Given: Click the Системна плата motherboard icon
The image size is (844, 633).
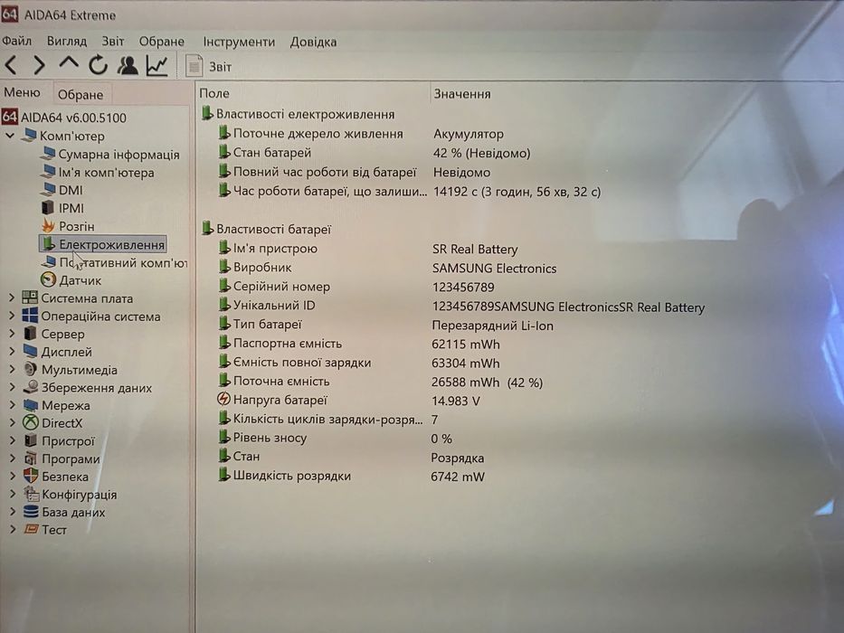Looking at the screenshot, I should 30,298.
